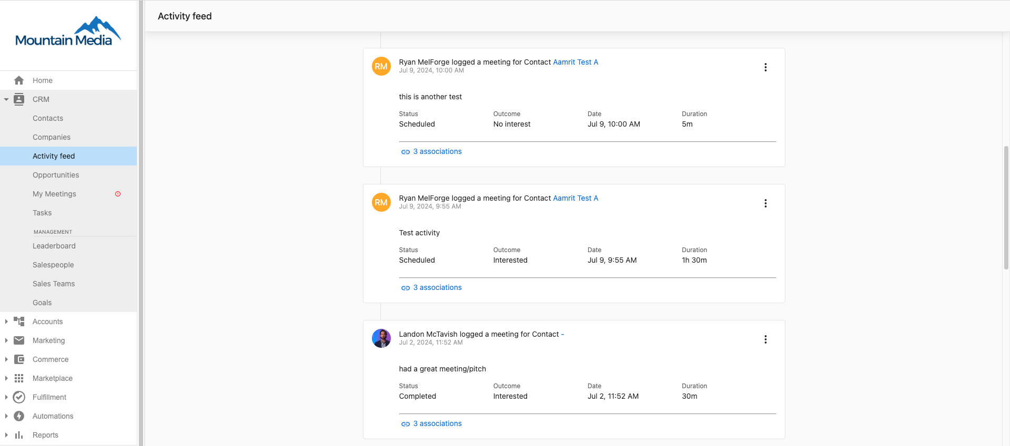Click the Mountain Media logo
This screenshot has height=446, width=1010.
[68, 32]
